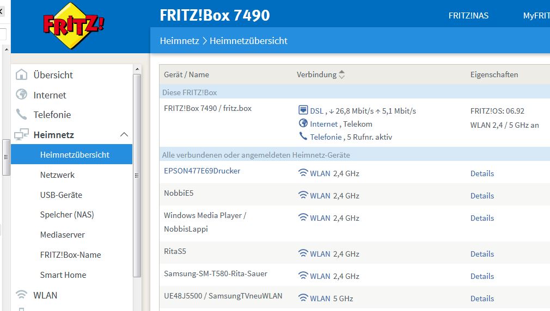The width and height of the screenshot is (550, 311).
Task: Click the WLAN link in NobbiE5 row
Action: 320,195
